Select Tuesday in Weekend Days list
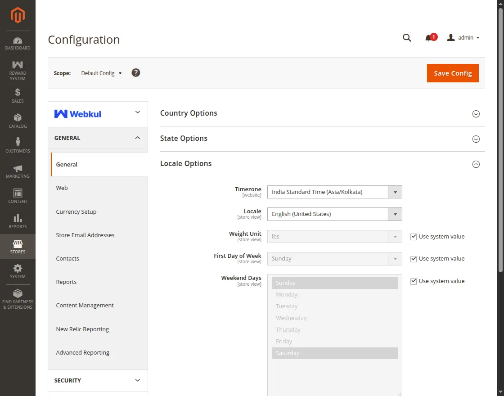Screen dimensions: 504x396 (335, 306)
